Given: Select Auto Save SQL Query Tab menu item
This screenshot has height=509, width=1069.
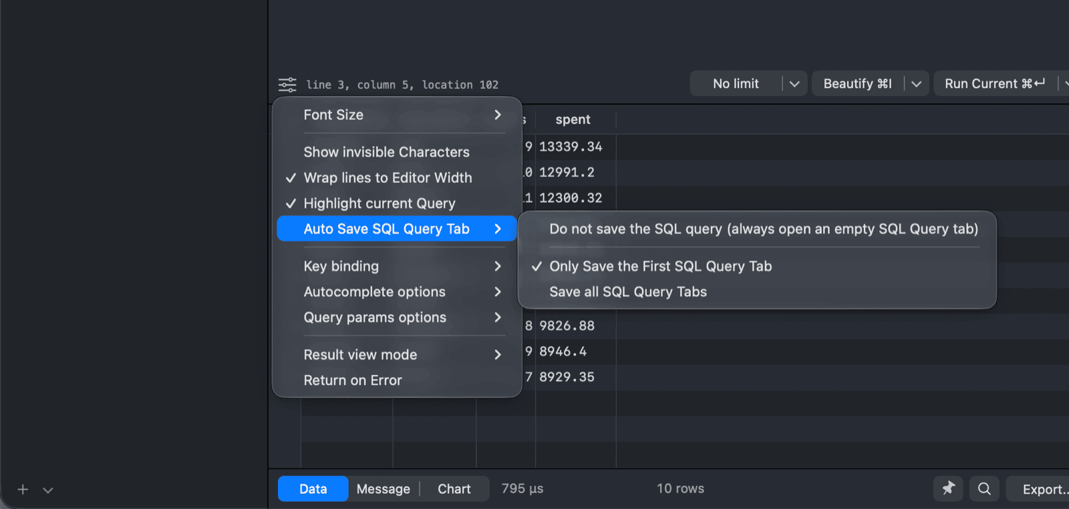Looking at the screenshot, I should (397, 229).
